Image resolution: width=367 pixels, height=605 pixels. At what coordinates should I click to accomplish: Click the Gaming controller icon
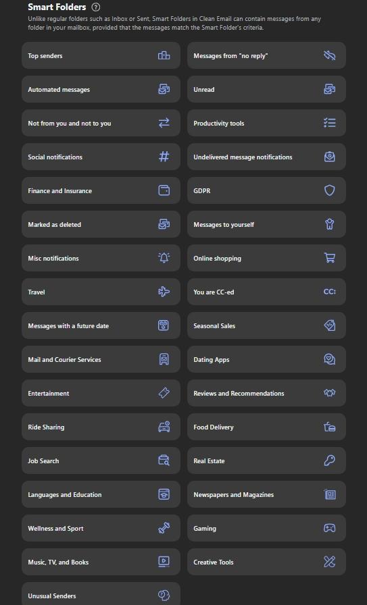[x=330, y=528]
